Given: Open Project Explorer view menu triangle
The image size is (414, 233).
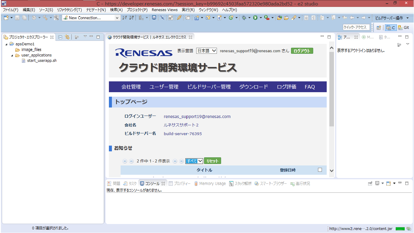Looking at the screenshot, I should [x=85, y=37].
